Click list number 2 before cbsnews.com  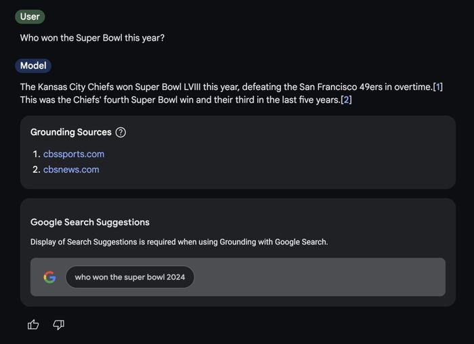pos(37,169)
